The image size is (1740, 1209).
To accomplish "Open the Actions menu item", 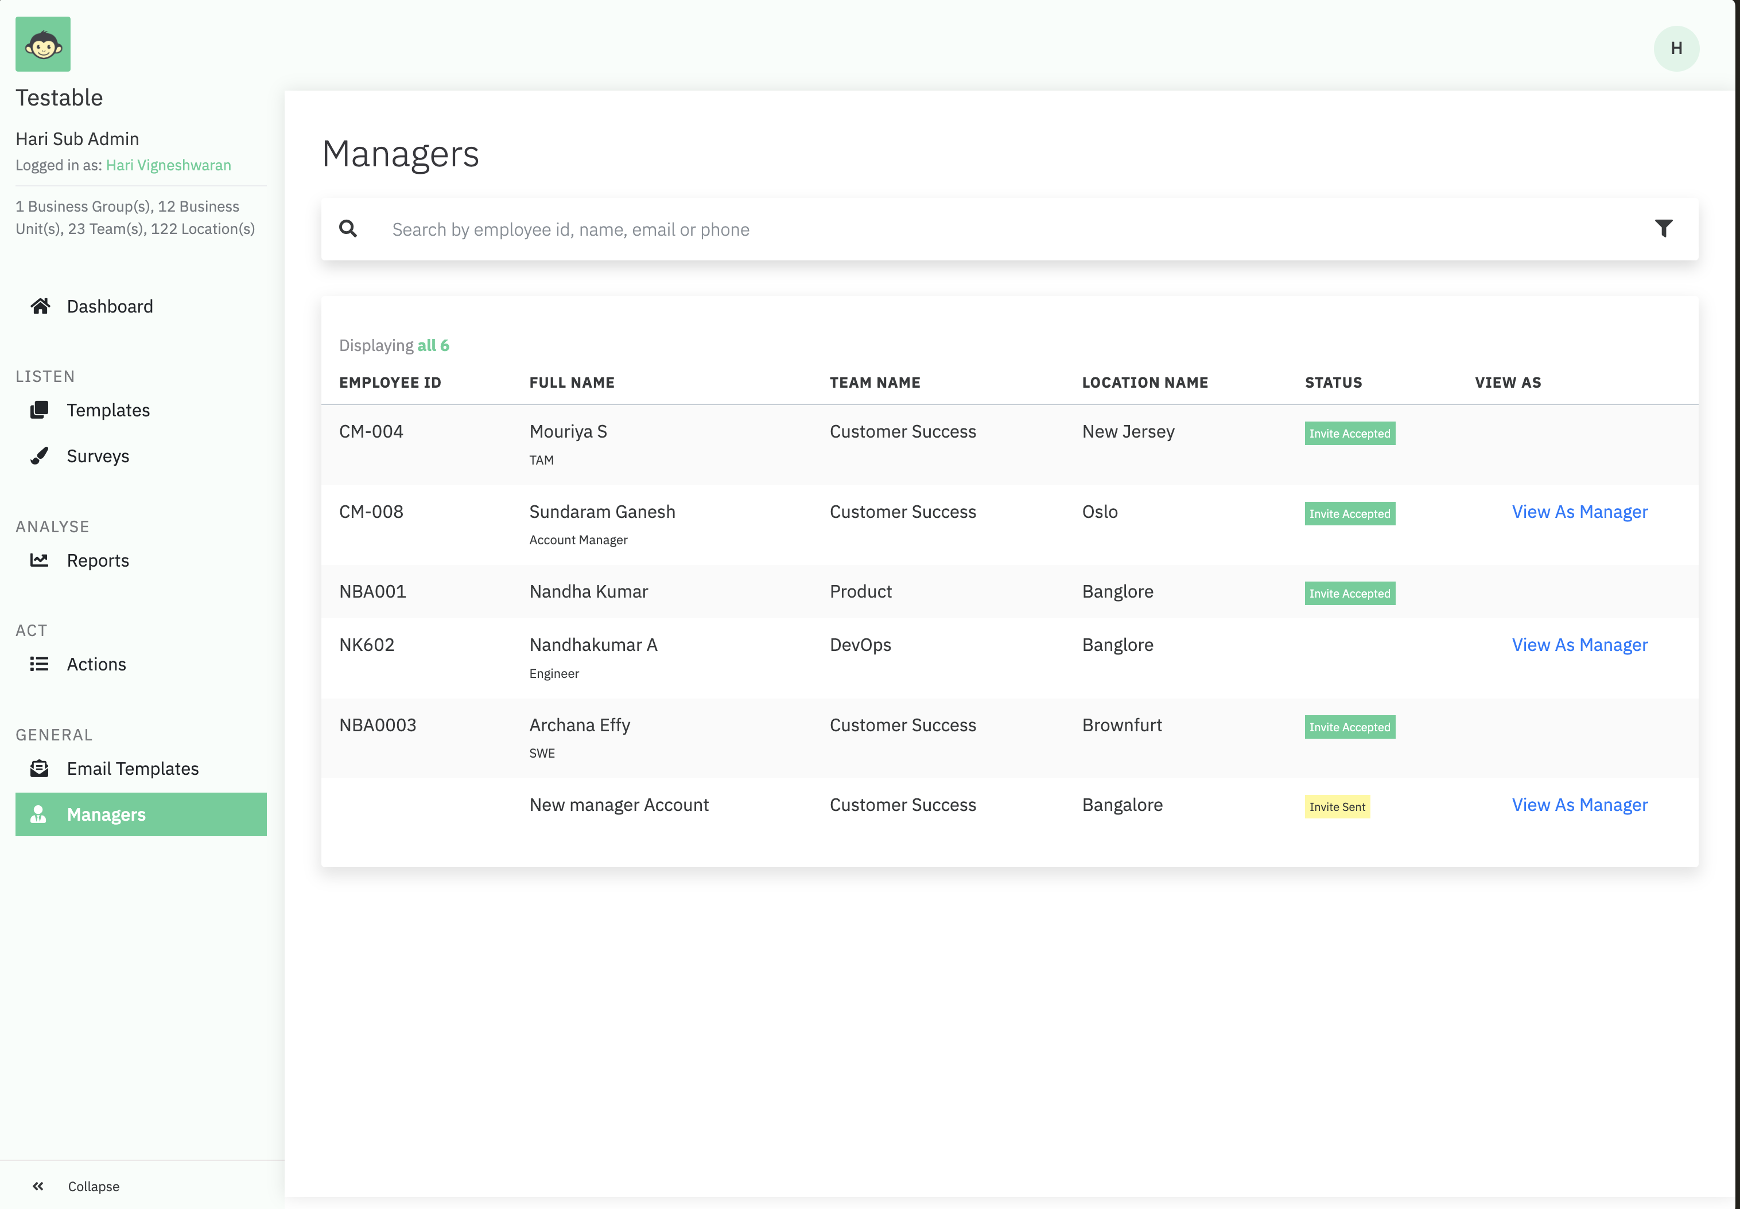I will (96, 664).
